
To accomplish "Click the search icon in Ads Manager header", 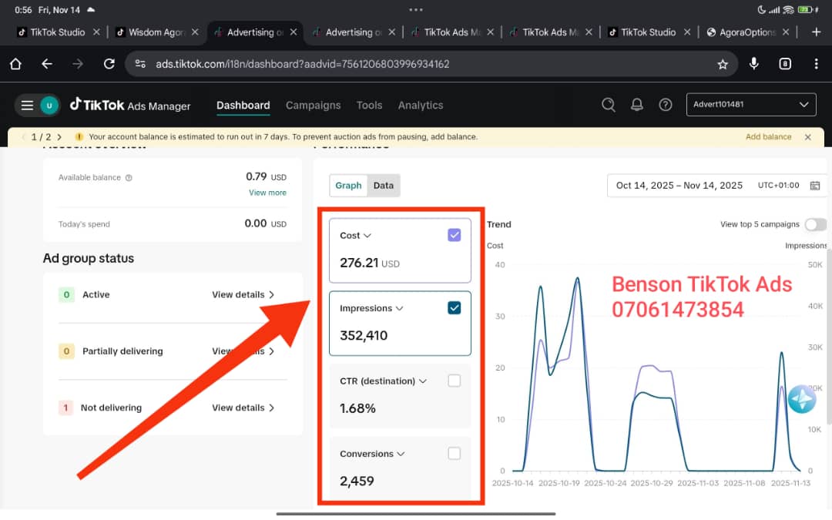I will coord(609,106).
